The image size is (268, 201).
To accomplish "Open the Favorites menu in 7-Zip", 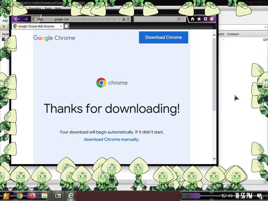I will 35,8.
